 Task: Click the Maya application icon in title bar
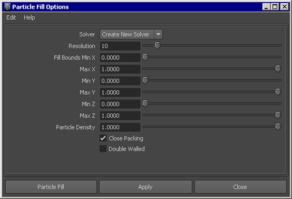coord(7,7)
